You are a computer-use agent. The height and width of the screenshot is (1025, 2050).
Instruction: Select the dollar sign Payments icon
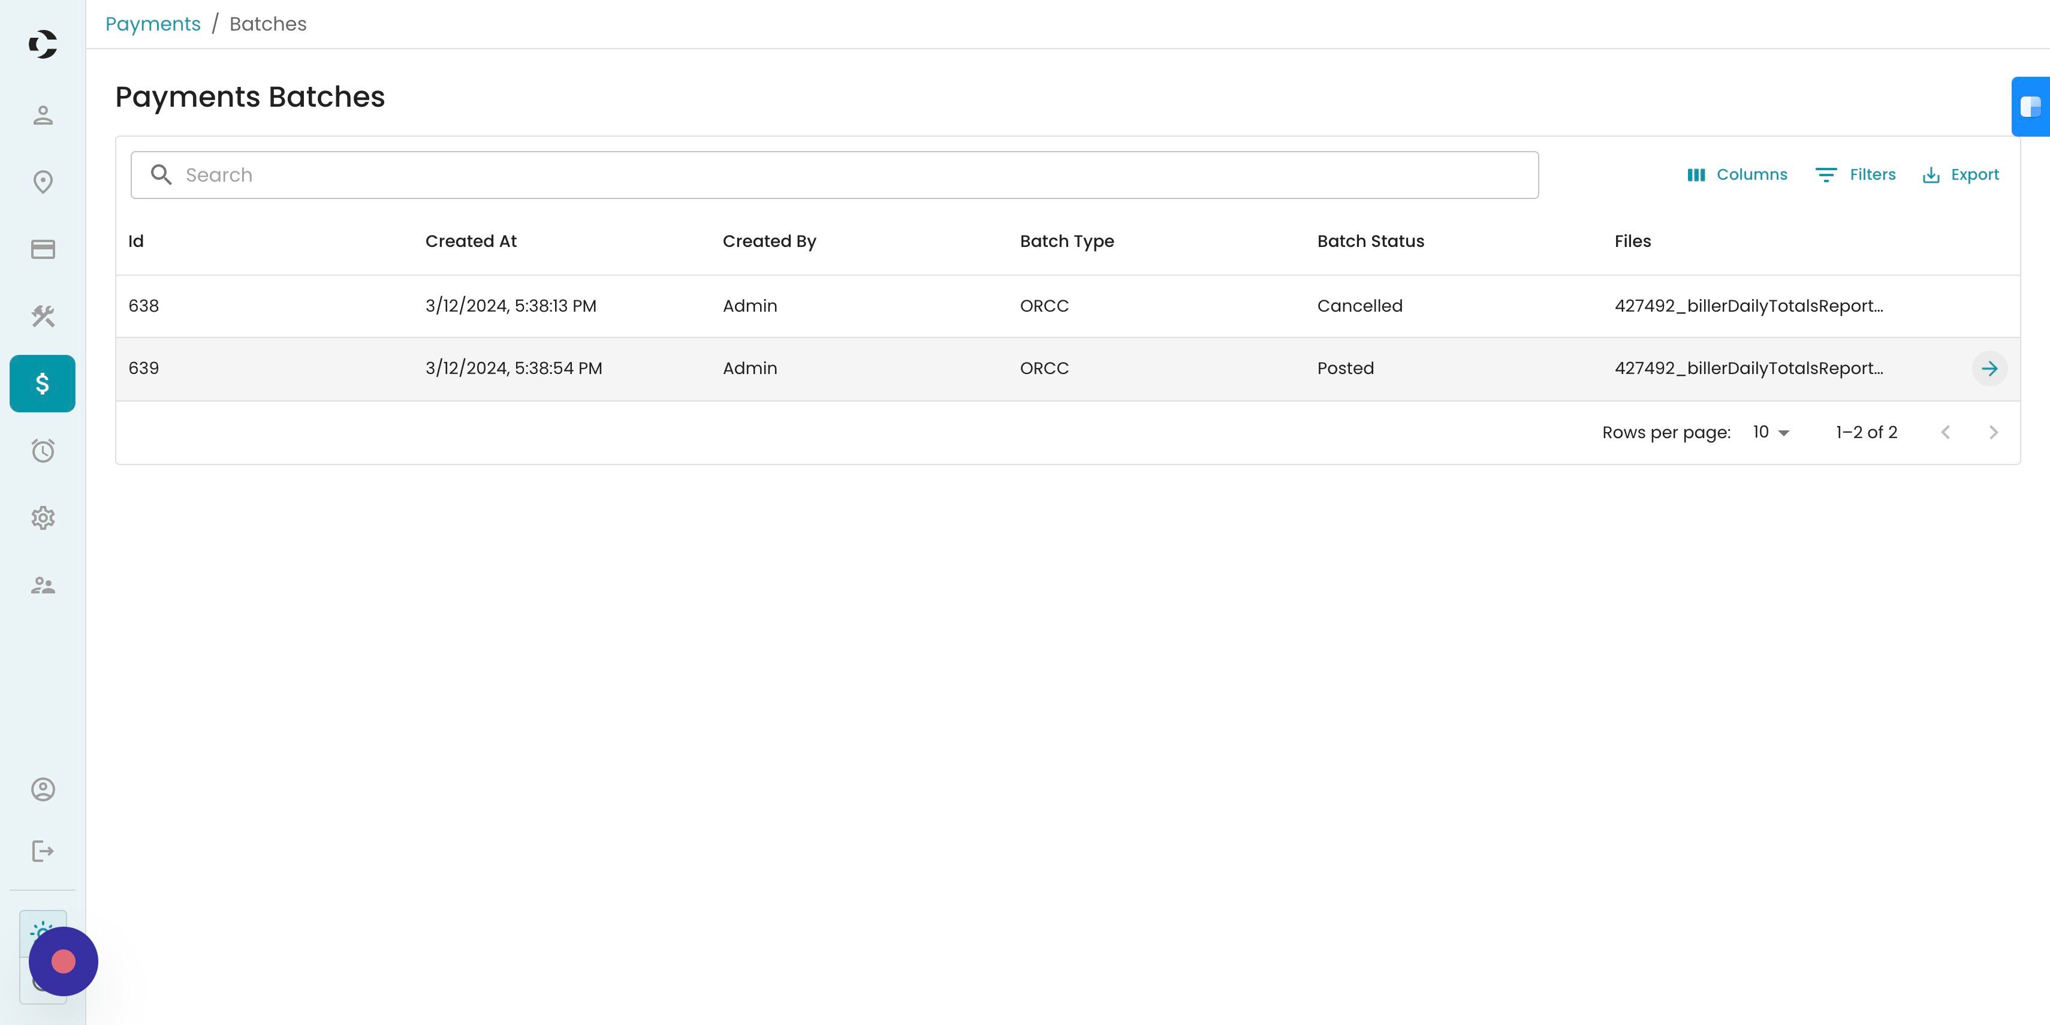point(43,384)
